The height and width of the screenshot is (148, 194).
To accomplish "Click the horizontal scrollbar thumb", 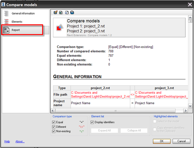I will (115, 111).
